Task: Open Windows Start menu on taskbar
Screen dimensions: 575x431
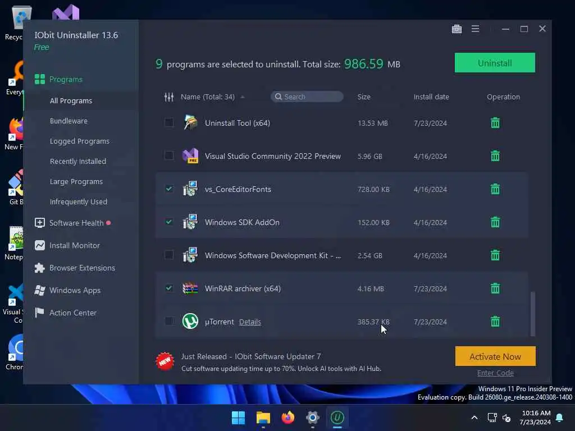Action: coord(238,418)
